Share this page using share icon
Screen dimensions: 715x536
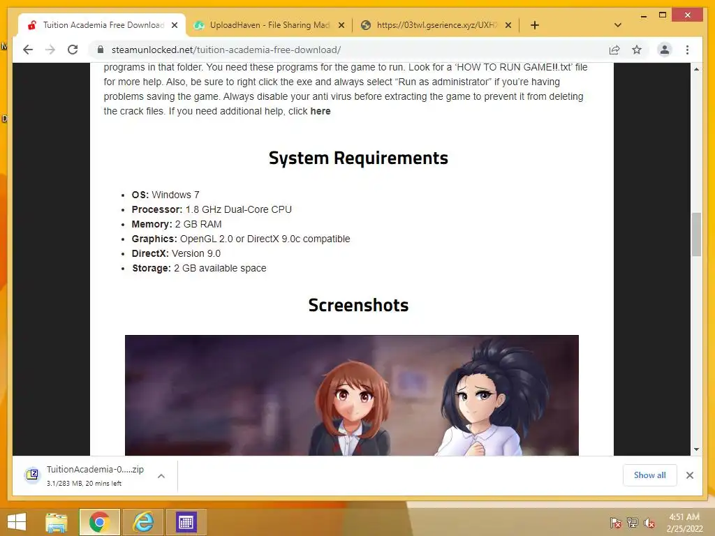pyautogui.click(x=614, y=50)
